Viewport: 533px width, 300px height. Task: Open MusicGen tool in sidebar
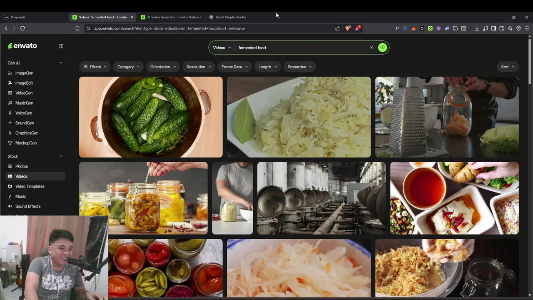[x=24, y=103]
